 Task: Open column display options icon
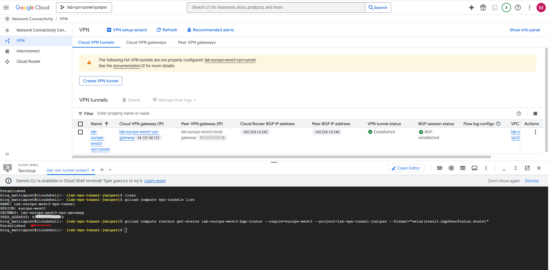[x=535, y=114]
